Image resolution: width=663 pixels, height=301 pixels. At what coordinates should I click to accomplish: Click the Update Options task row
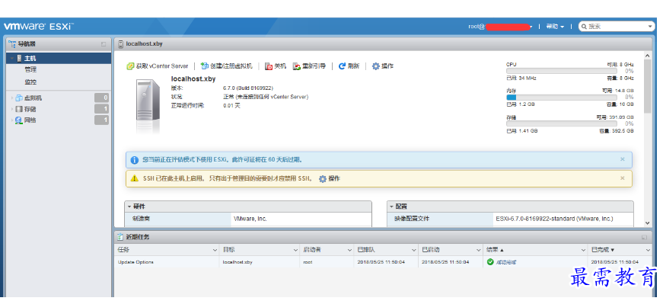click(x=383, y=262)
